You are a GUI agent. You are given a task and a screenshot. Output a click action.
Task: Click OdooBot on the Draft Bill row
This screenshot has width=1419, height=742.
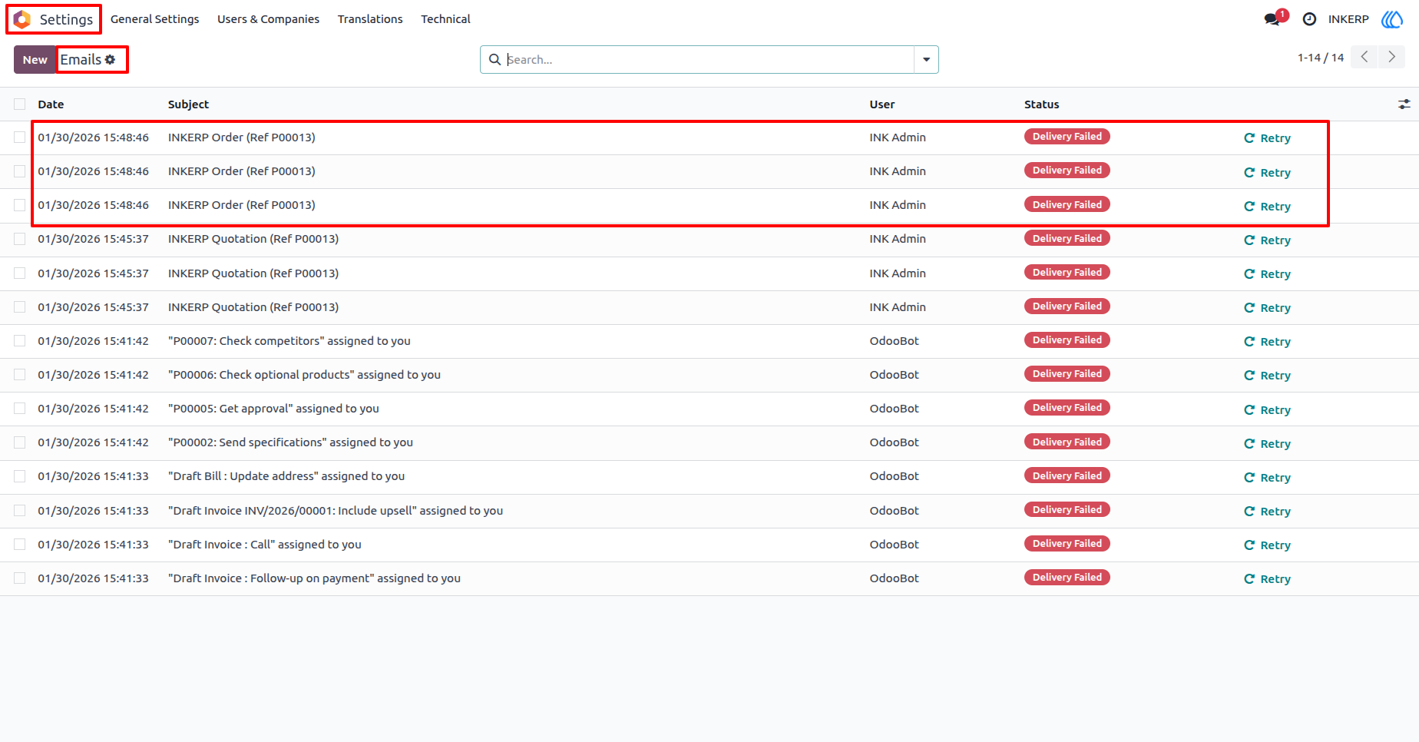click(x=894, y=476)
